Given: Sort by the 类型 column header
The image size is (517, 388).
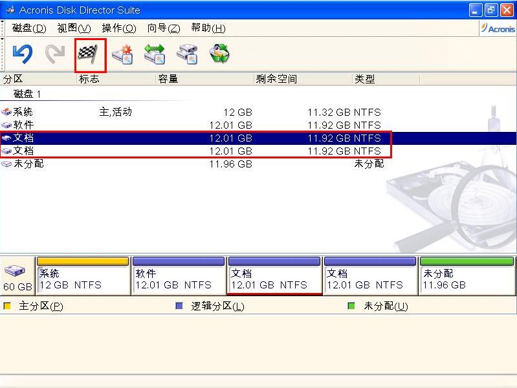Looking at the screenshot, I should [x=386, y=79].
